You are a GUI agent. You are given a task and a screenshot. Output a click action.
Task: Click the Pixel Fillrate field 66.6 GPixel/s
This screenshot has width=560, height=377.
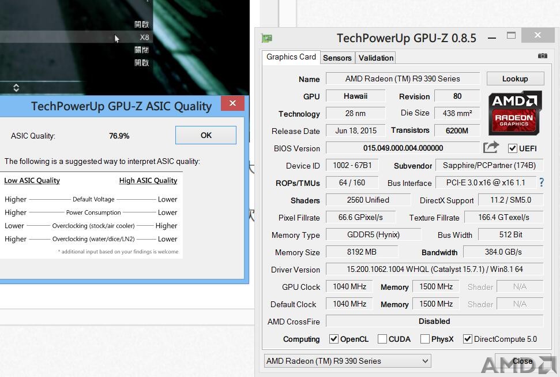pyautogui.click(x=360, y=217)
